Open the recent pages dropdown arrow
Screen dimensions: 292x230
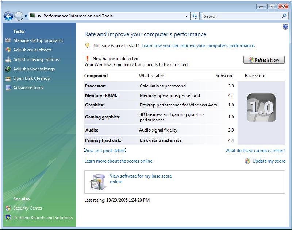26,16
